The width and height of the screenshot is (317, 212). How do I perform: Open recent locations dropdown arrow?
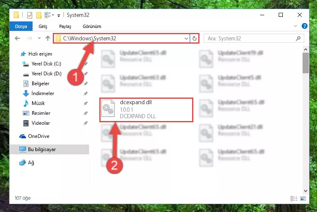pyautogui.click(x=39, y=38)
